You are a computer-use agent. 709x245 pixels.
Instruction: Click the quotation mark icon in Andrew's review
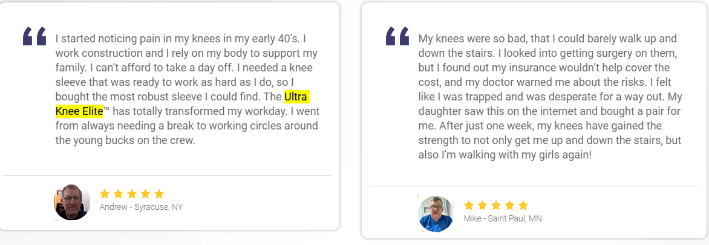35,36
